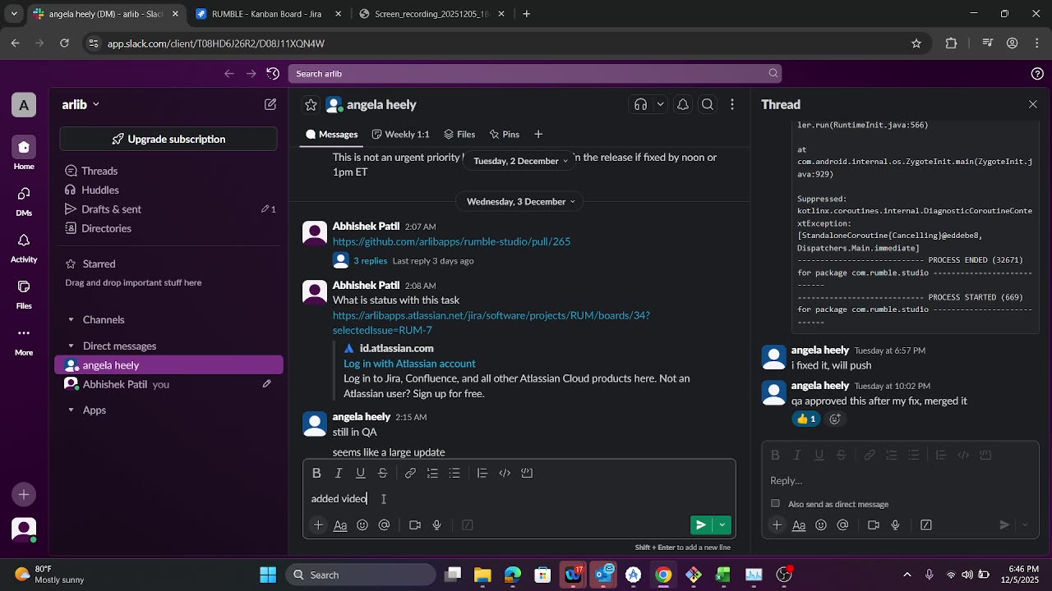1052x591 pixels.
Task: Toggle bold in main message composer
Action: pos(316,473)
